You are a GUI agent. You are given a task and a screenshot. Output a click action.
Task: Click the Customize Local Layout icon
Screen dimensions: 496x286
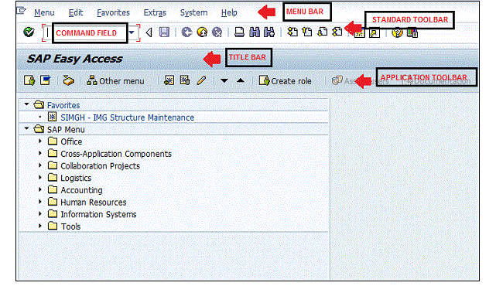412,33
